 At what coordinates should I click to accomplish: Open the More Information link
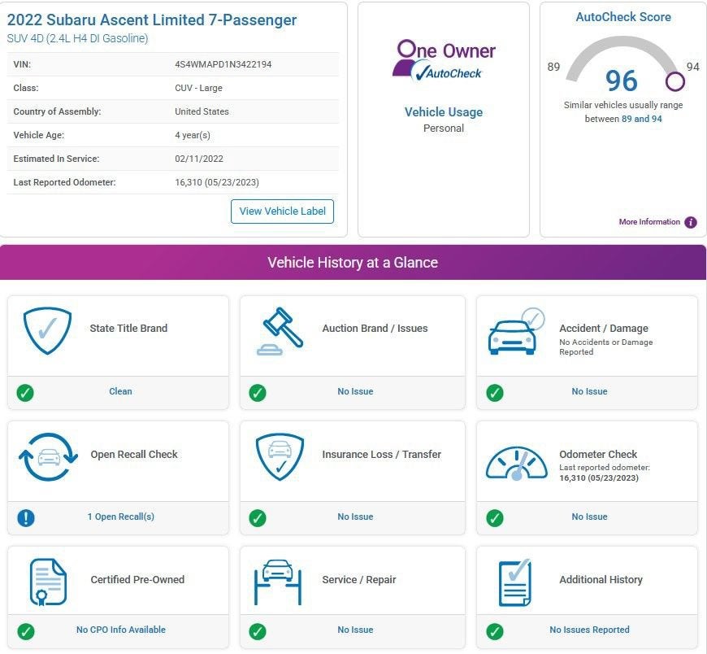[x=649, y=221]
